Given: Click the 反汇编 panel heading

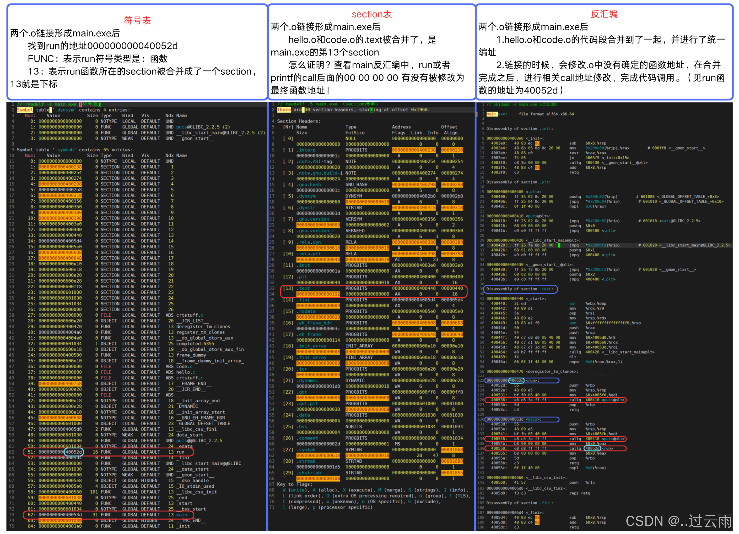Looking at the screenshot, I should (x=605, y=14).
